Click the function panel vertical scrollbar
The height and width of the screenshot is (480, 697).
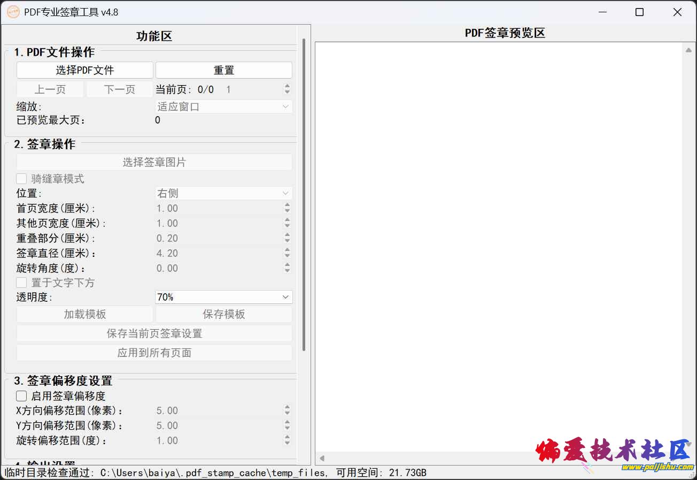pyautogui.click(x=304, y=193)
